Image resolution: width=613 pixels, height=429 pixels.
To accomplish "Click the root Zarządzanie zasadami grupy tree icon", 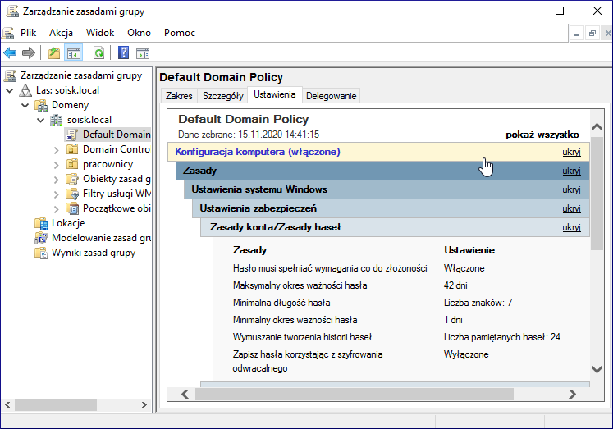I will click(x=10, y=75).
